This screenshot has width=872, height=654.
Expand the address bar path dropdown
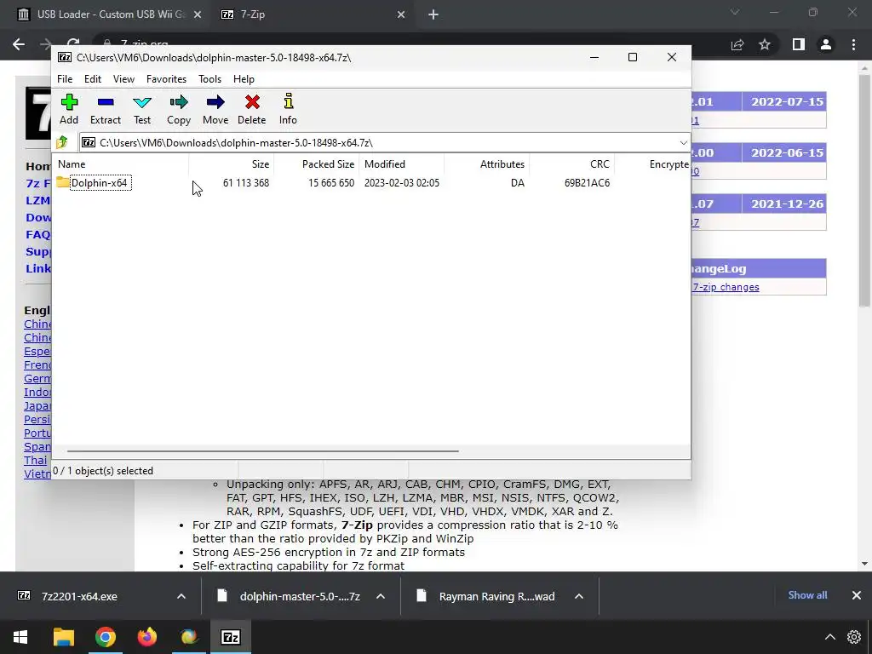pyautogui.click(x=683, y=142)
